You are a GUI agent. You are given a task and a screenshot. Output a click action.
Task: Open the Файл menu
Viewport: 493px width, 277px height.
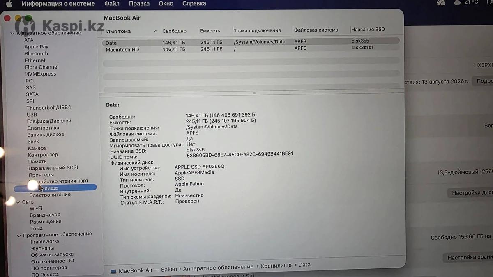tap(112, 4)
